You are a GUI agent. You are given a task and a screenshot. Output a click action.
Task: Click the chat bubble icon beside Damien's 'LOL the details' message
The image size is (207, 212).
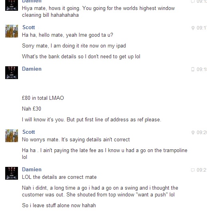[x=193, y=170]
